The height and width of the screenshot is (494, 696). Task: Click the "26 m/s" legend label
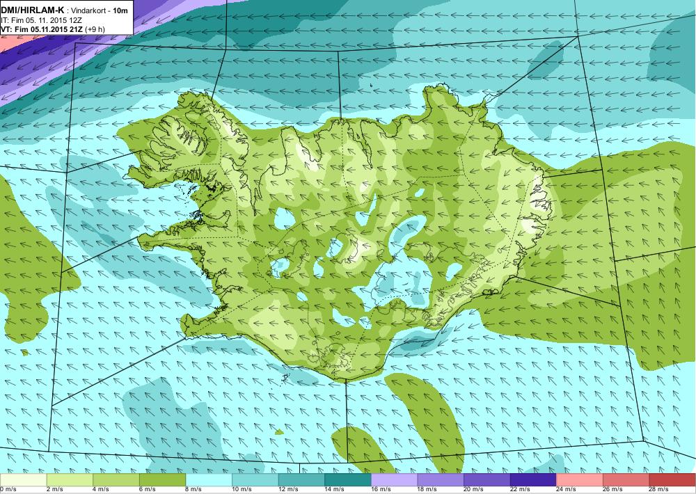click(x=613, y=490)
